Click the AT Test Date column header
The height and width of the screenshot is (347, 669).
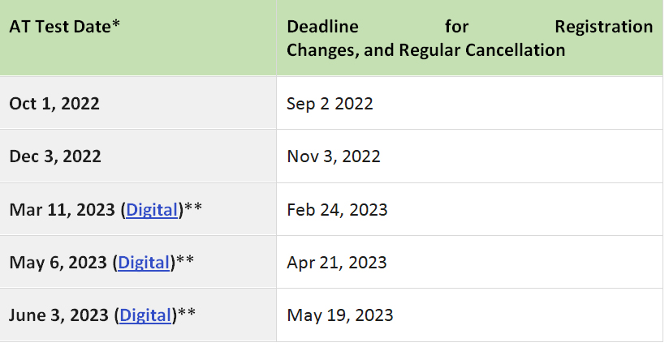coord(66,26)
